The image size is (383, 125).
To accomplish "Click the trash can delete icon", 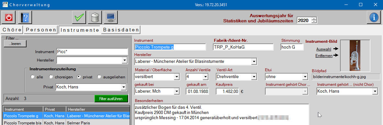I will point(95,17).
